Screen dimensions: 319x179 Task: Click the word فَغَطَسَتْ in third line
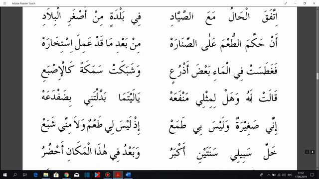[262, 71]
